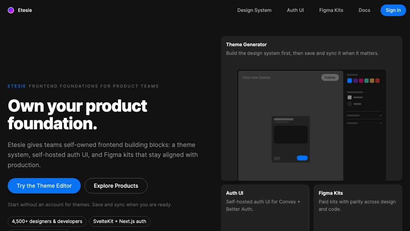Expand the first chevron section in preview panel
The width and height of the screenshot is (410, 231).
pos(381,116)
